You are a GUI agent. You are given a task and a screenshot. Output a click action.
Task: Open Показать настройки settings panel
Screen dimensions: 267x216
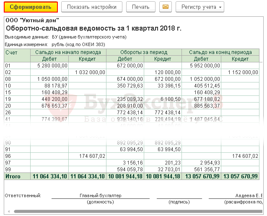(92, 7)
